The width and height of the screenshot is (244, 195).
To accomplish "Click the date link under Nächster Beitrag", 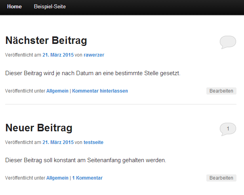I will point(58,55).
